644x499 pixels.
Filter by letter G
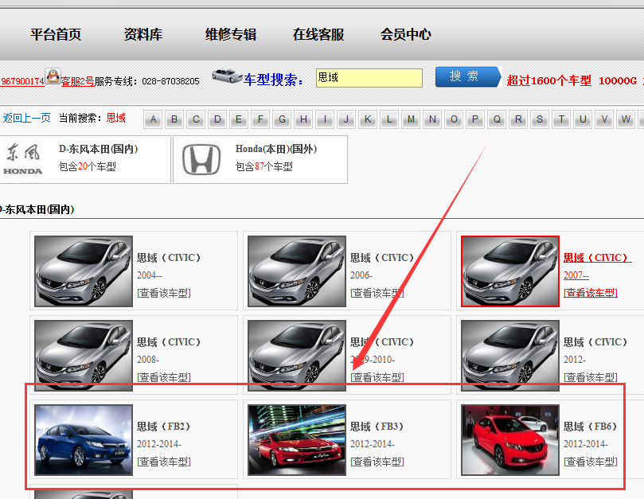282,119
